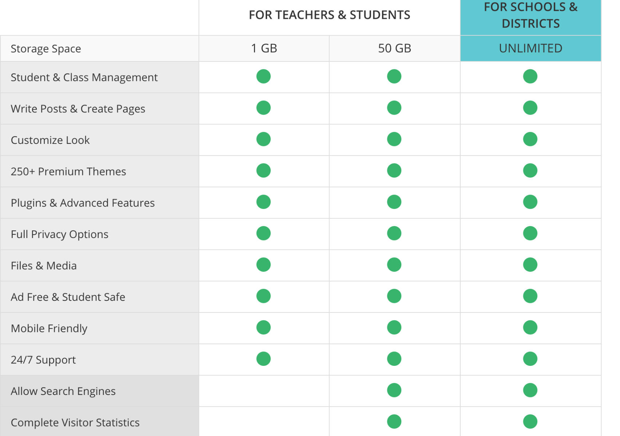Click 50 GB dot for Student & Class Management
This screenshot has width=620, height=436.
pos(394,76)
